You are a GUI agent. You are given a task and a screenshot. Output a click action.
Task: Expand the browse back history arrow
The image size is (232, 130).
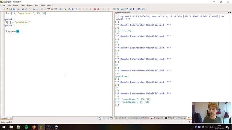point(105,9)
